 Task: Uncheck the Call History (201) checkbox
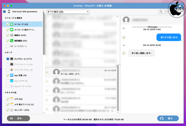(x=8, y=41)
